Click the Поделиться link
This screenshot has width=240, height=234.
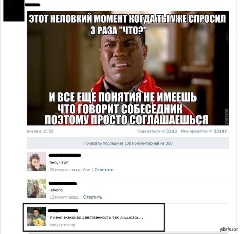click(x=148, y=131)
